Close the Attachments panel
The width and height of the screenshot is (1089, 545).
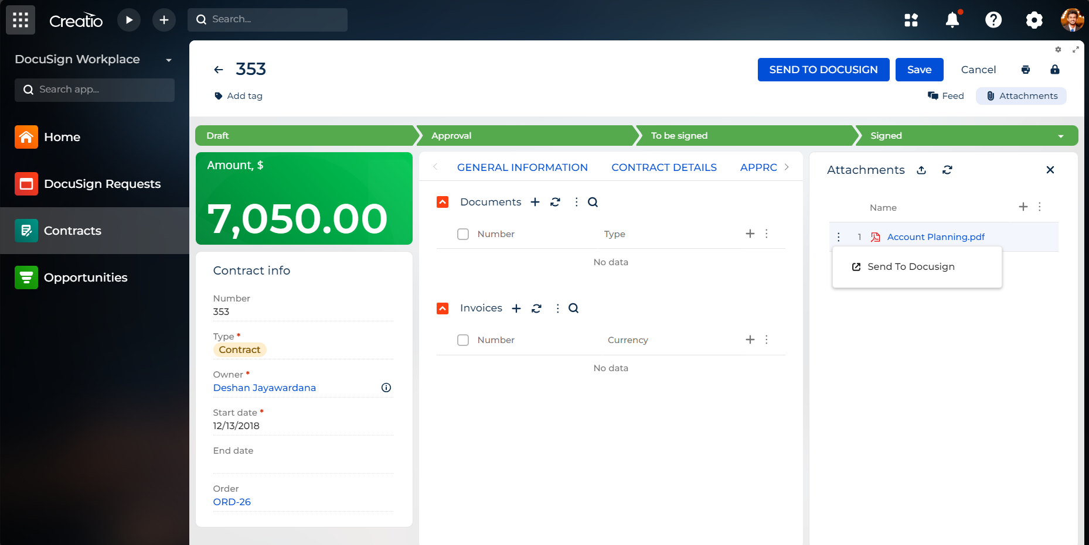point(1050,170)
